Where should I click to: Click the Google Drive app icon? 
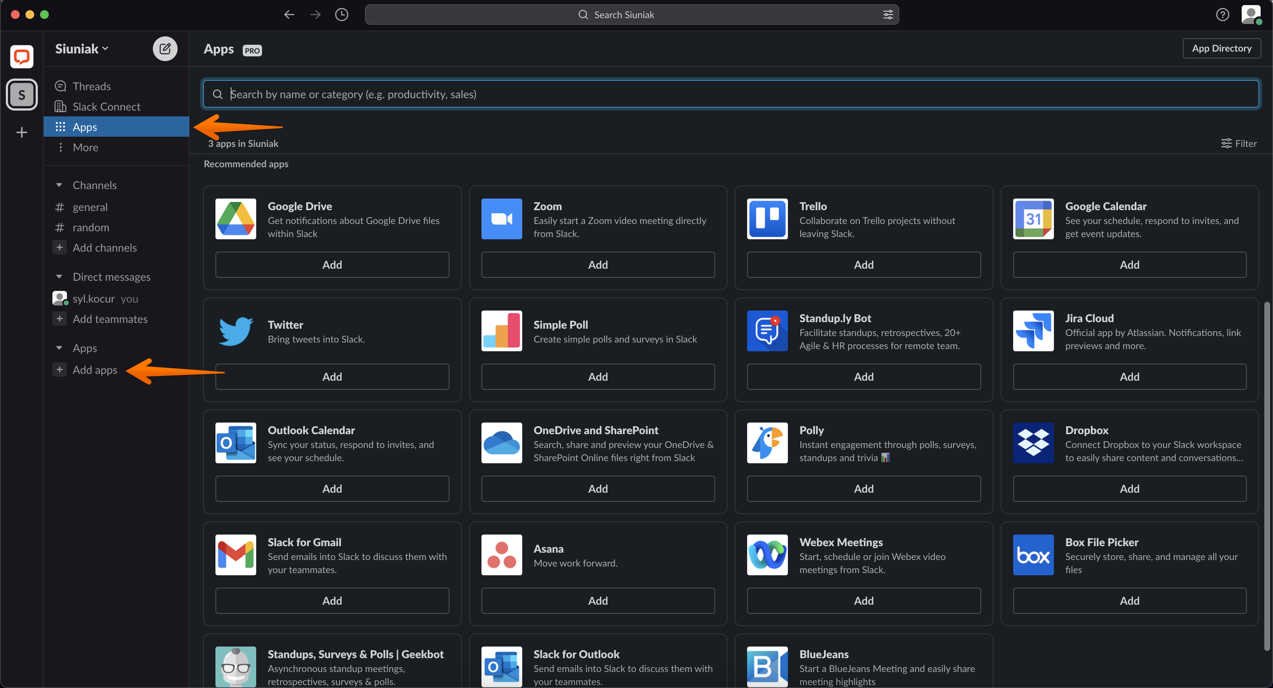pos(236,219)
